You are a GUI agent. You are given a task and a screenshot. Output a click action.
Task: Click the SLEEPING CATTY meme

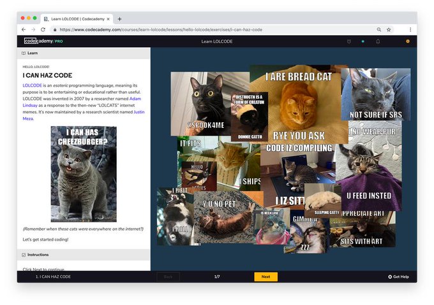coord(323,200)
